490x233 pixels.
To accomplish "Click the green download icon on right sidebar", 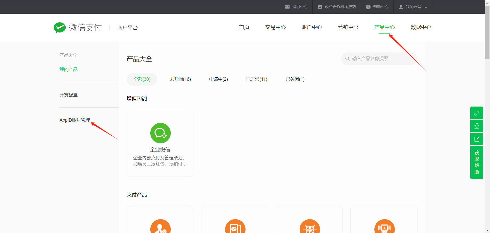I will point(476,126).
